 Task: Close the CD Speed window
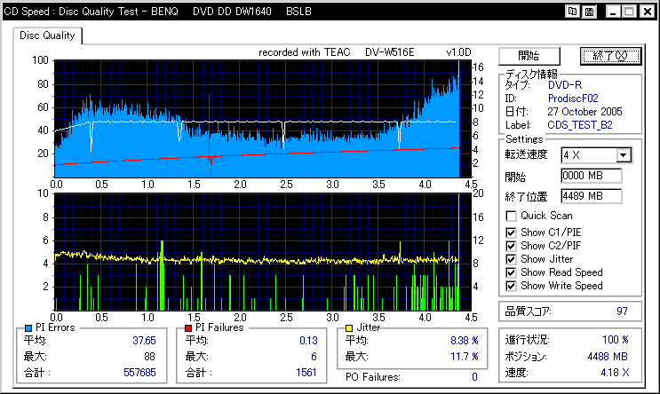(647, 12)
